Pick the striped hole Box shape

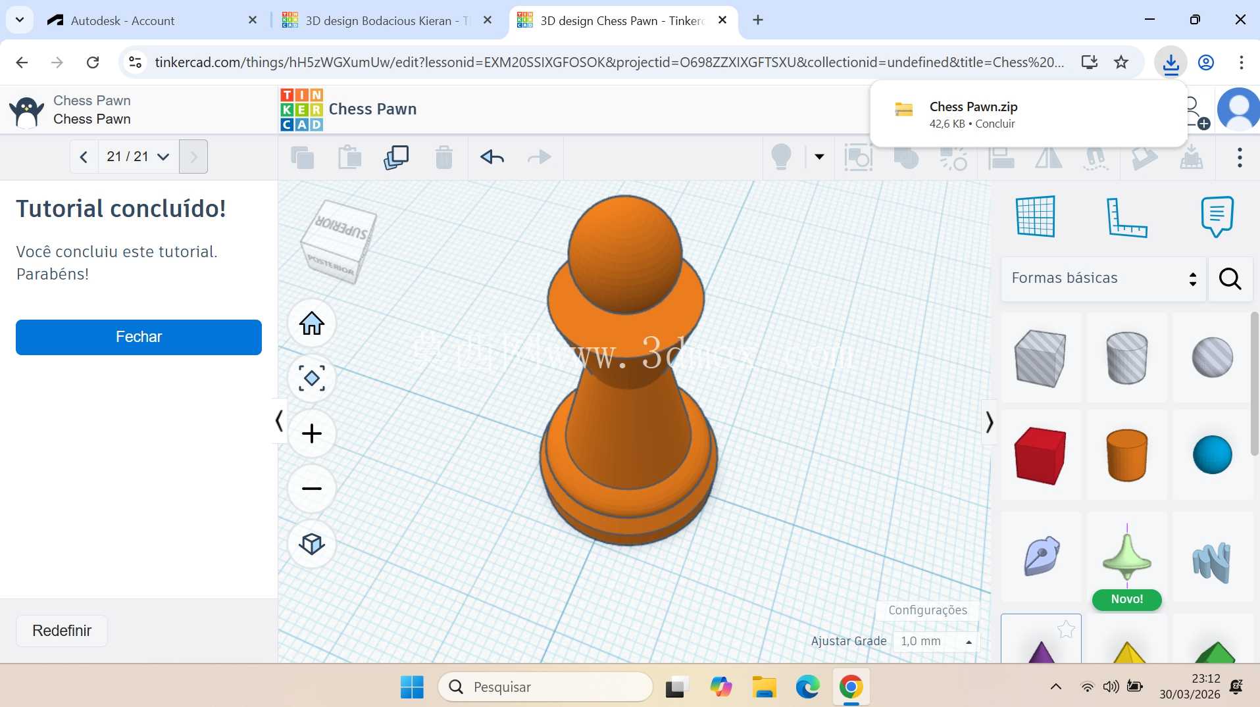pyautogui.click(x=1041, y=358)
